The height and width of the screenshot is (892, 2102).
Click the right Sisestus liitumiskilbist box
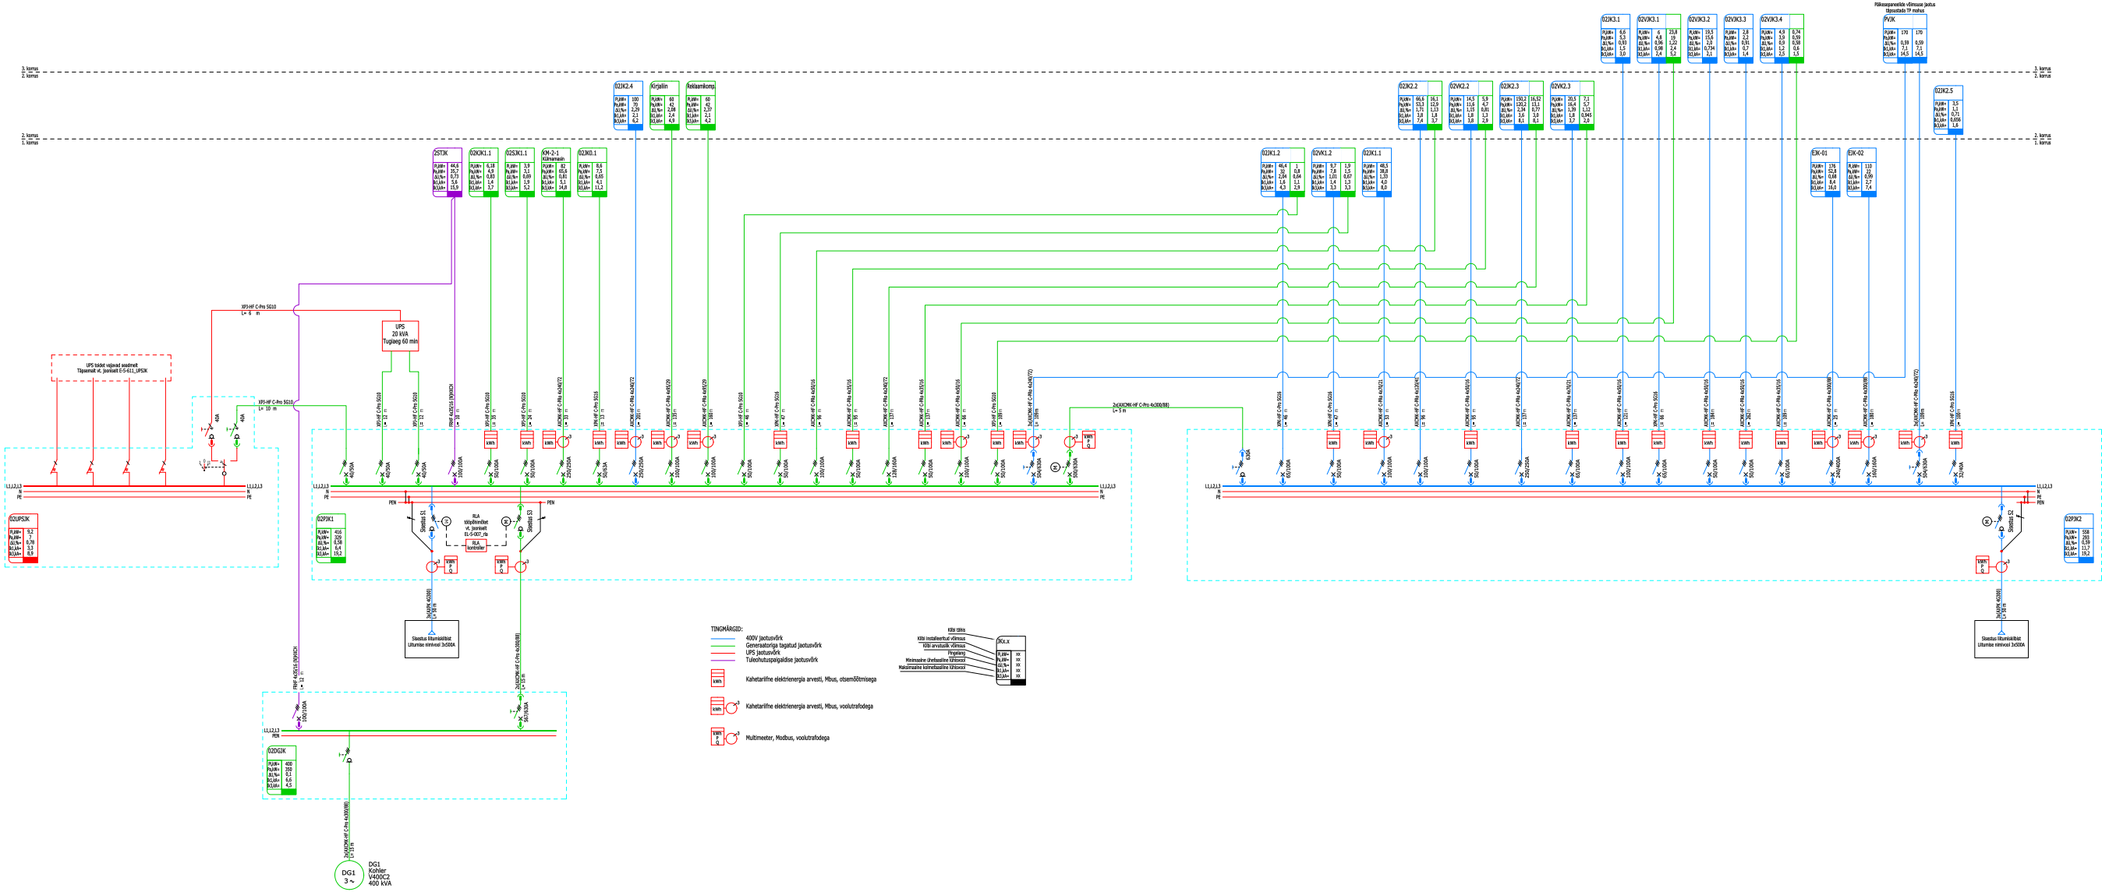pos(2001,640)
